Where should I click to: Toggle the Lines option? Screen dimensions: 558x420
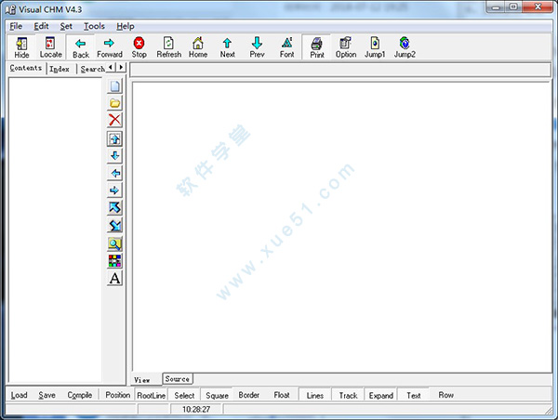pos(315,396)
